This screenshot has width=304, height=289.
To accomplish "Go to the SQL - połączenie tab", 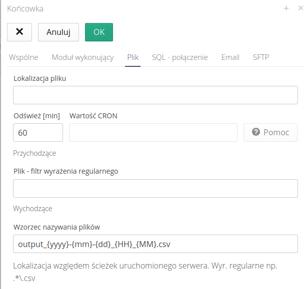I will point(179,57).
